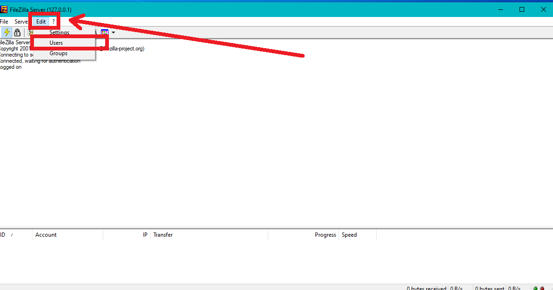
Task: Open the Server menu
Action: tap(21, 22)
